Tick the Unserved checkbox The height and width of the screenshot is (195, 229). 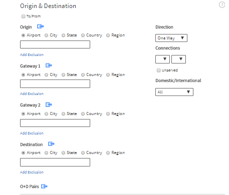159,70
